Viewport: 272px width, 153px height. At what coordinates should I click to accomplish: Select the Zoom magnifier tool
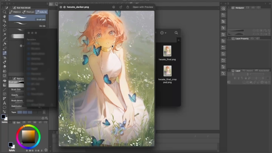coord(5,12)
